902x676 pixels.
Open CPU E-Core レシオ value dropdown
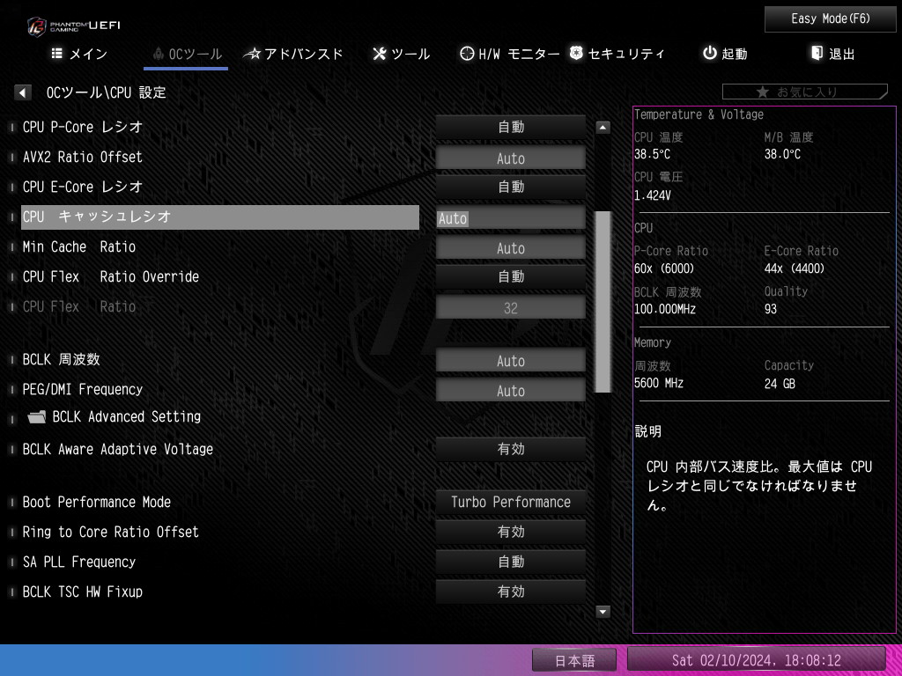pyautogui.click(x=511, y=187)
